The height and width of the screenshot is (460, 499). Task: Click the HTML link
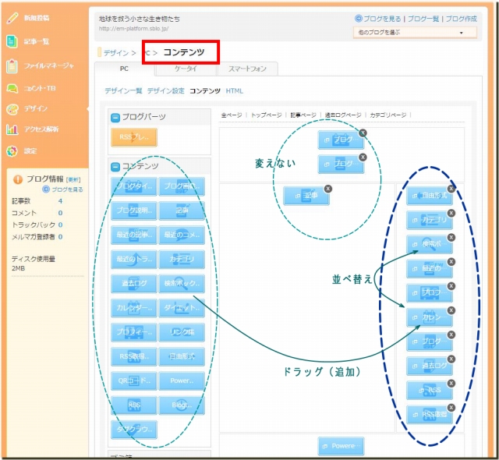(x=234, y=91)
